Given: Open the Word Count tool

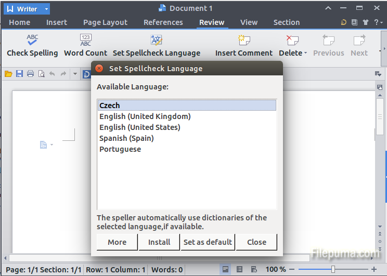Looking at the screenshot, I should pyautogui.click(x=85, y=46).
